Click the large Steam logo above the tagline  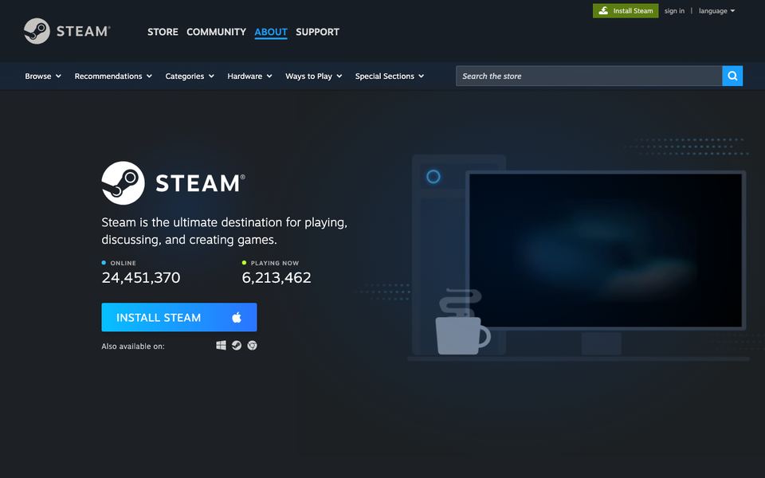pos(173,183)
